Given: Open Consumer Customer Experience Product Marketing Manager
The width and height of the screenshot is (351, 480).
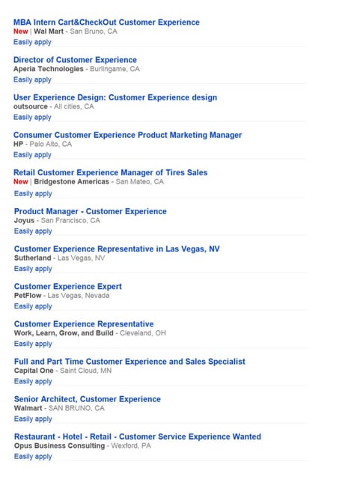Looking at the screenshot, I should (128, 135).
